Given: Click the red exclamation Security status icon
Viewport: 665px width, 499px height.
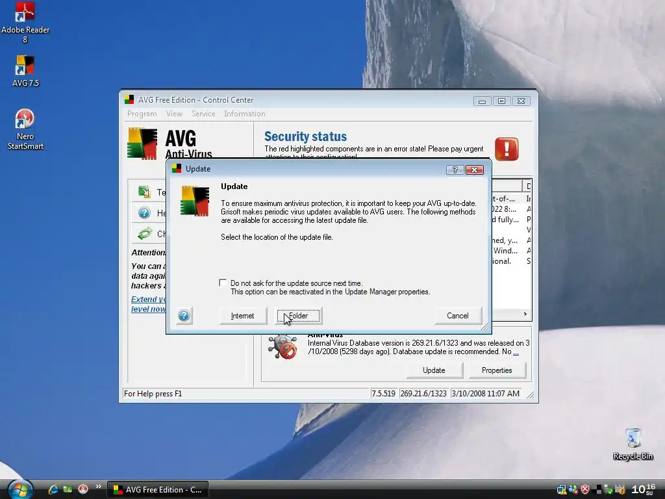Looking at the screenshot, I should [507, 149].
